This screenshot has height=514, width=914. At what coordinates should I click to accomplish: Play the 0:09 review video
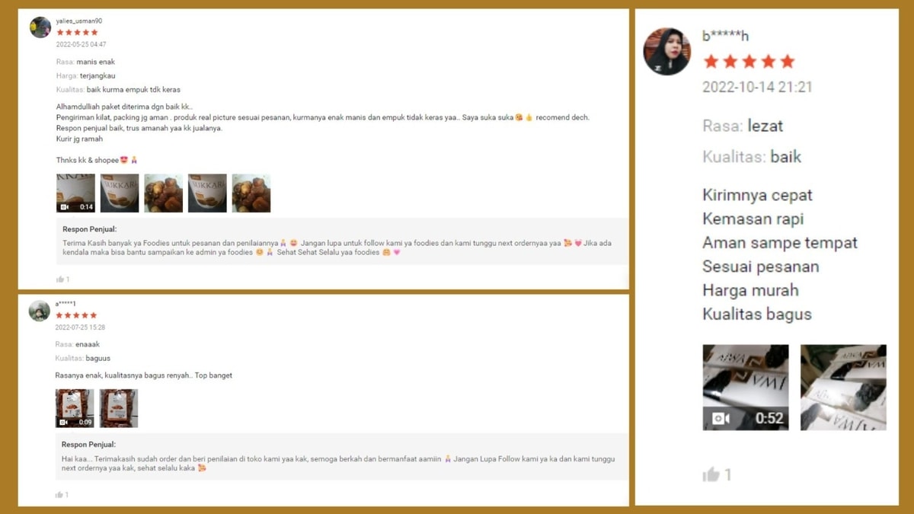coord(75,409)
